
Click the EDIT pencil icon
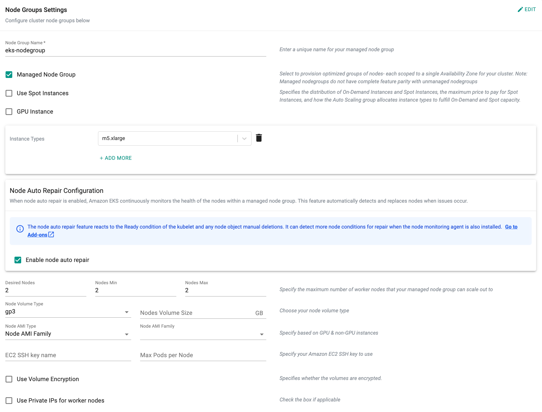click(520, 9)
